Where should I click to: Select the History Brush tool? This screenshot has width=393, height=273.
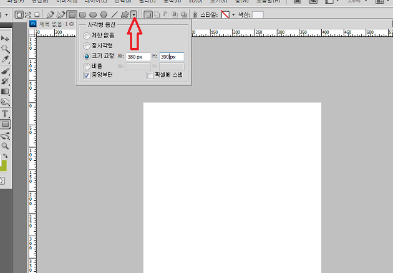pos(5,81)
